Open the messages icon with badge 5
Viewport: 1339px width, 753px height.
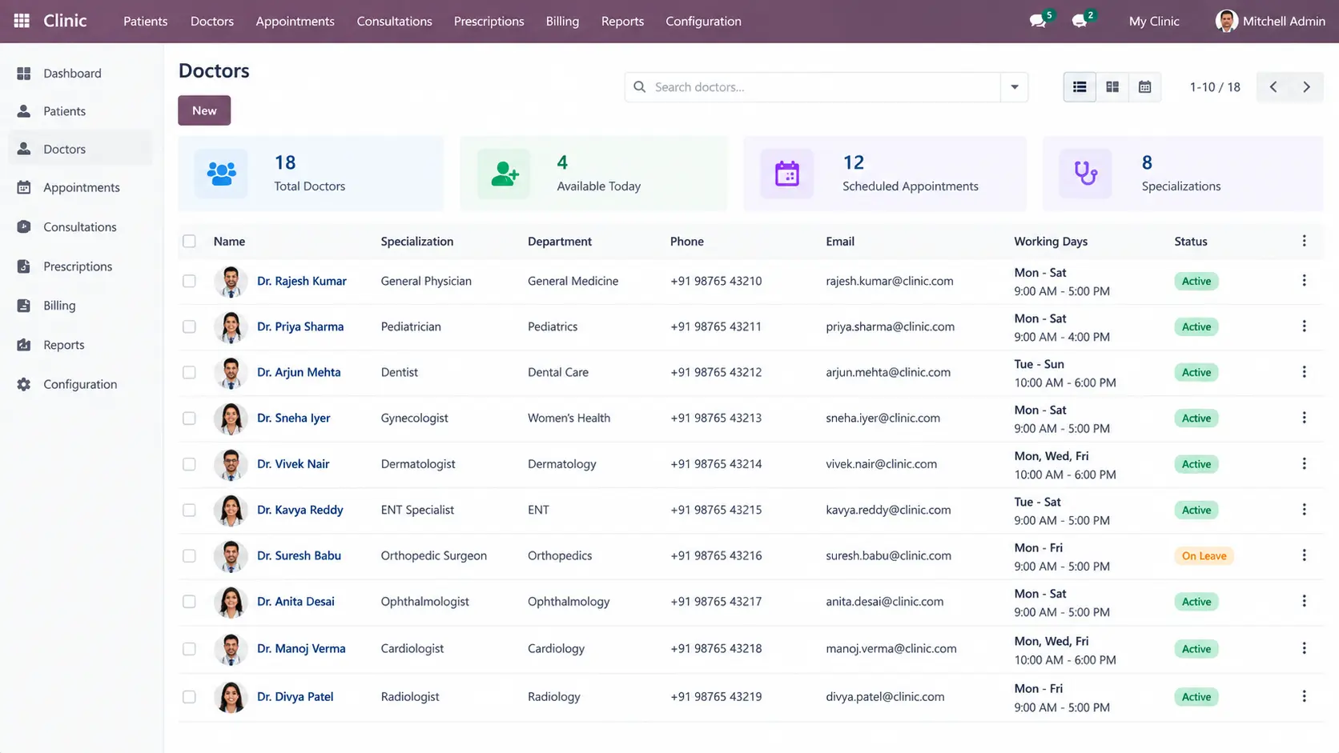click(x=1039, y=21)
